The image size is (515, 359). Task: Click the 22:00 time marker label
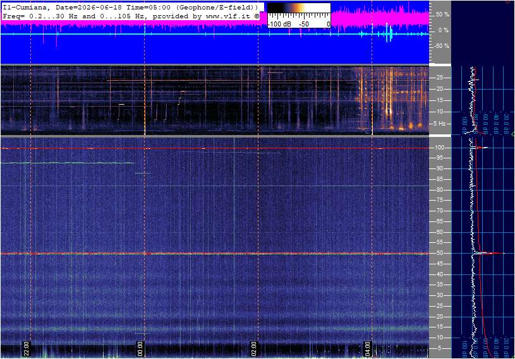27,349
